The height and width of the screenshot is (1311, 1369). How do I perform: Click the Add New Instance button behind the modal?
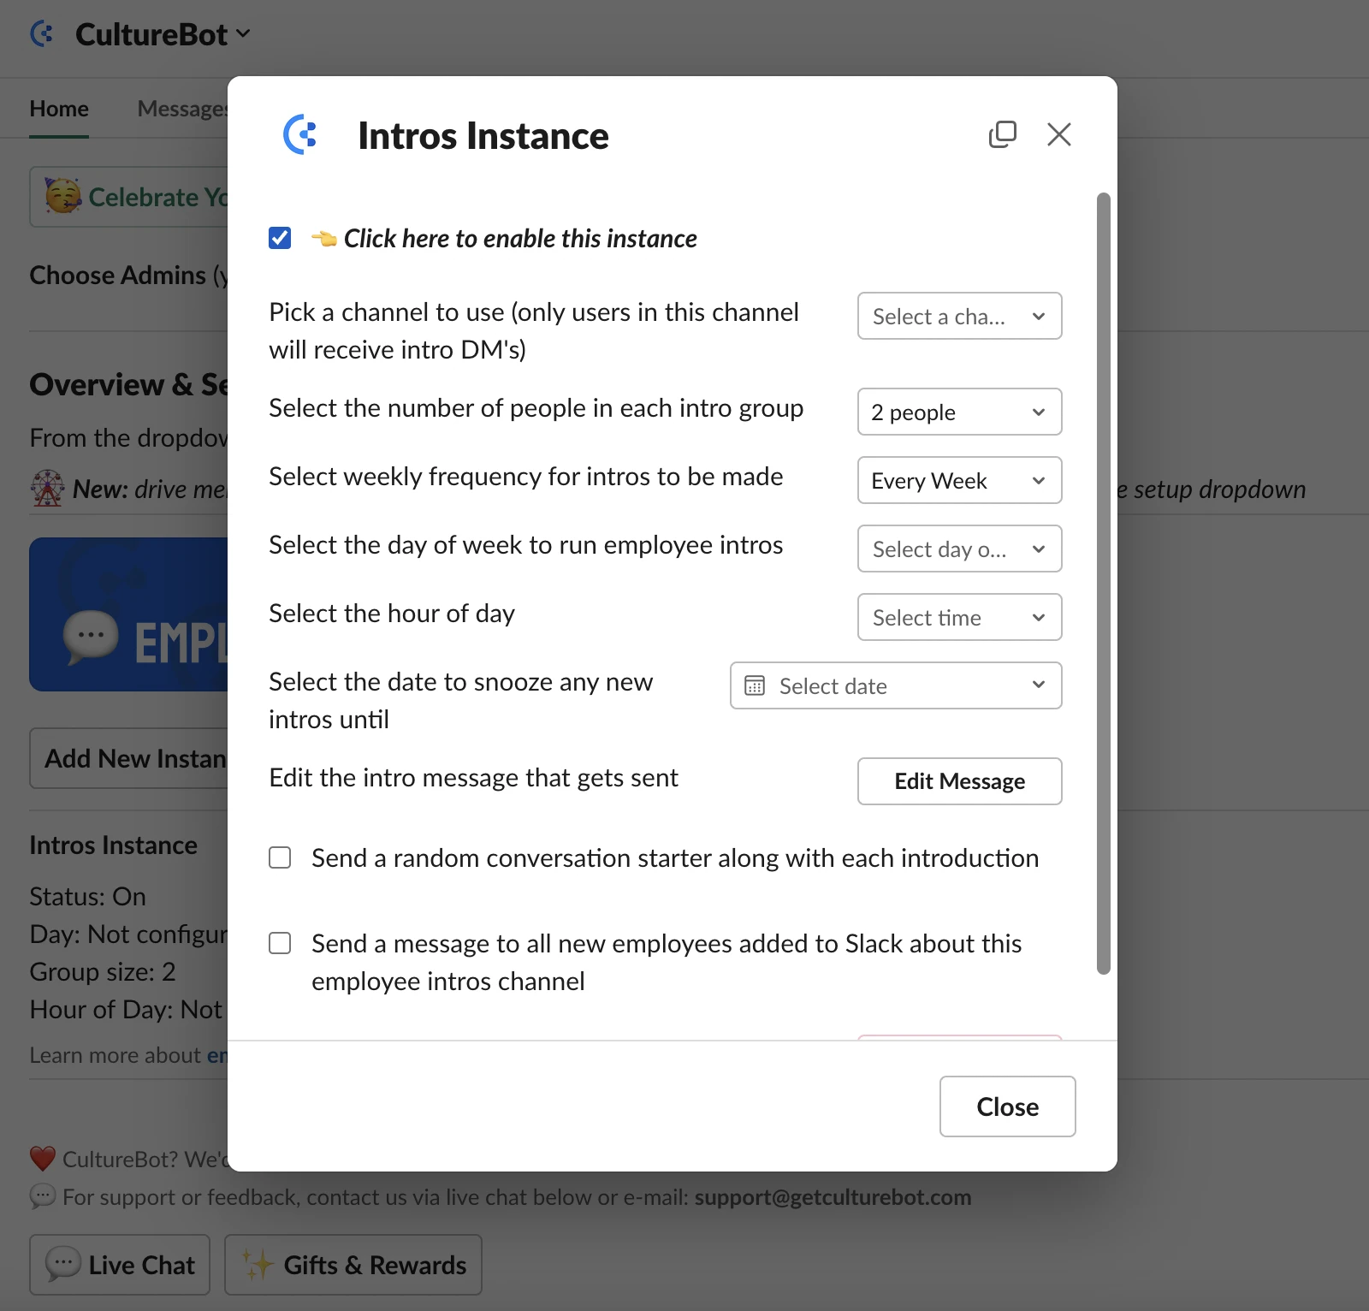coord(129,758)
